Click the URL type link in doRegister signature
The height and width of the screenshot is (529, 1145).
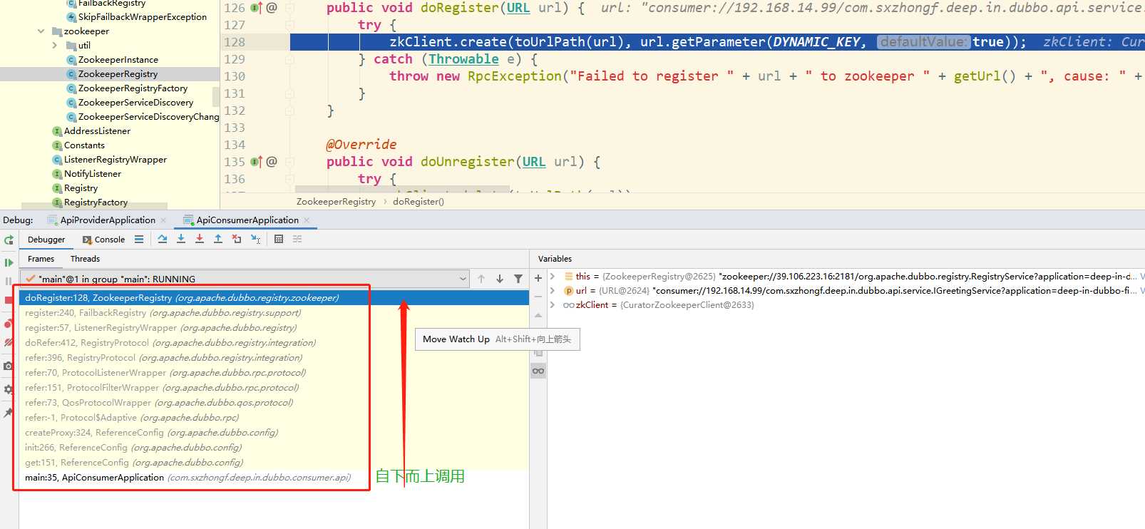[518, 8]
